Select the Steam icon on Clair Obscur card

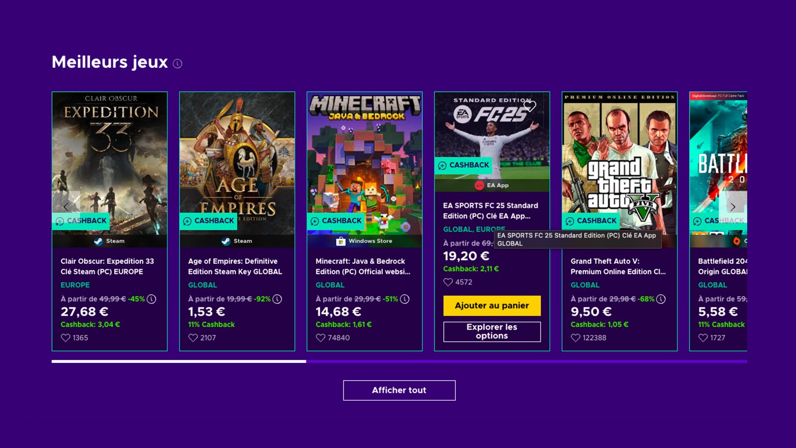(x=99, y=241)
